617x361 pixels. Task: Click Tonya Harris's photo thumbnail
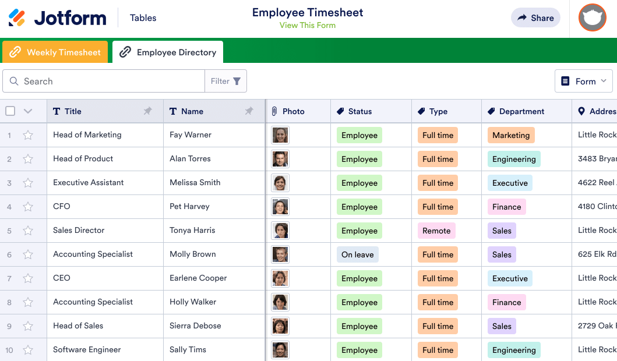pos(280,231)
